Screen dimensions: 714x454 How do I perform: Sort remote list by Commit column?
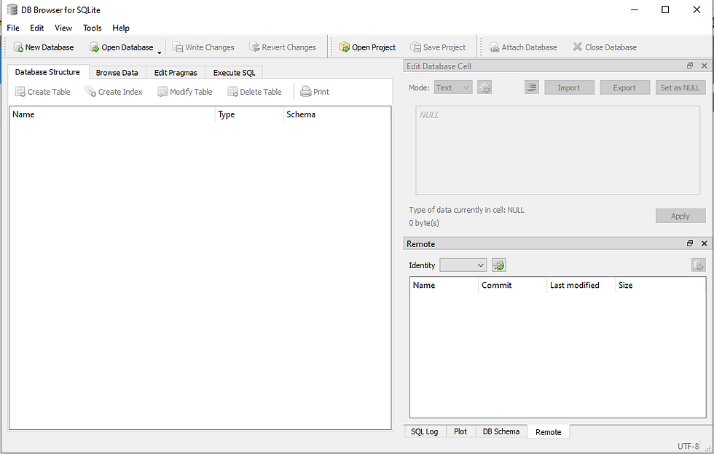512,285
